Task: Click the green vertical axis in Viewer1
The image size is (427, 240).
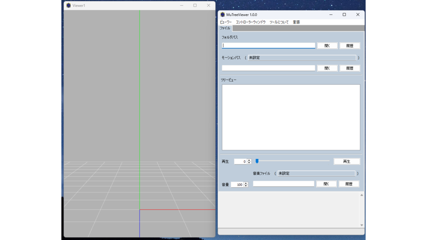Action: click(x=140, y=109)
